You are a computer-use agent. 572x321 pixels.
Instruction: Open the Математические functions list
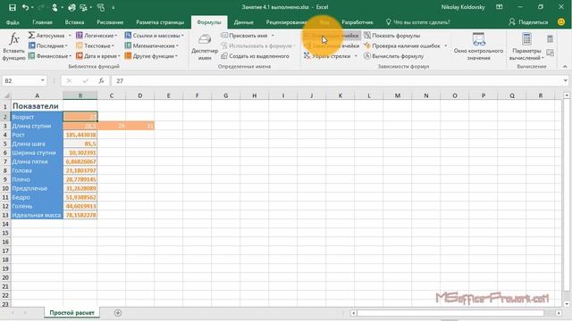[x=151, y=45]
